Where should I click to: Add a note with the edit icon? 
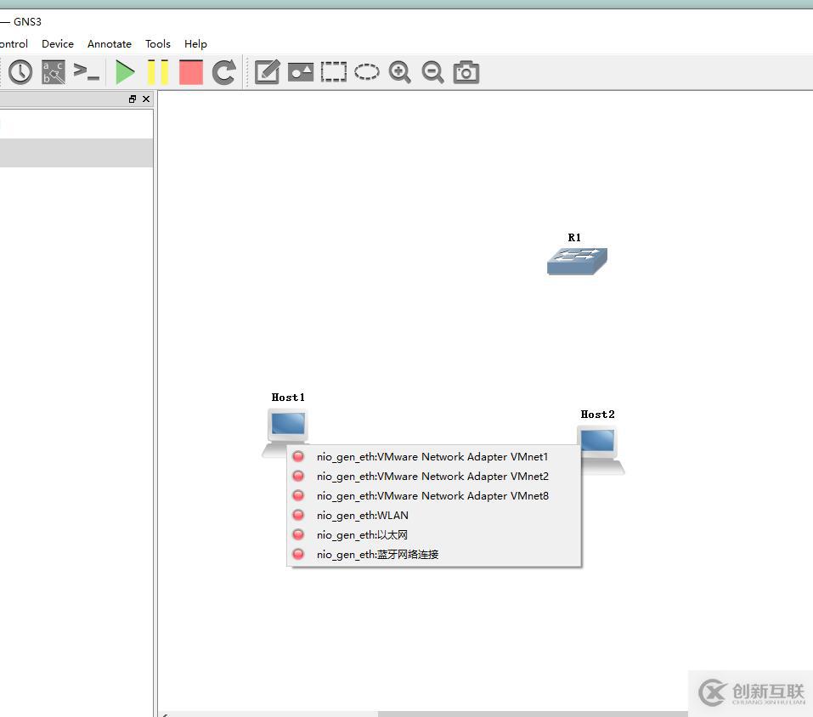[268, 72]
